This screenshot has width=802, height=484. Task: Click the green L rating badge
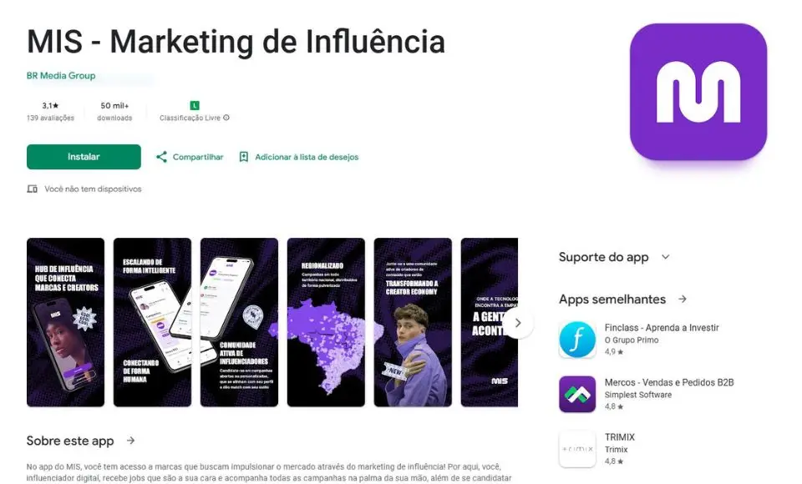click(195, 105)
